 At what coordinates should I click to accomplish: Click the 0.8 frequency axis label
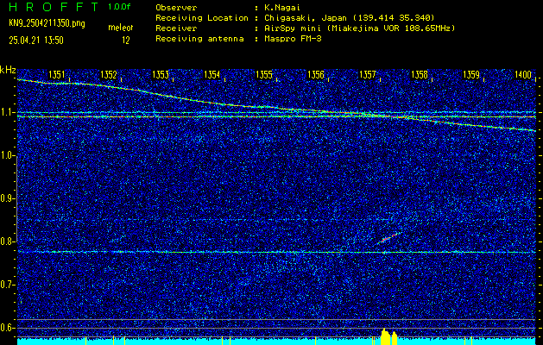point(7,241)
